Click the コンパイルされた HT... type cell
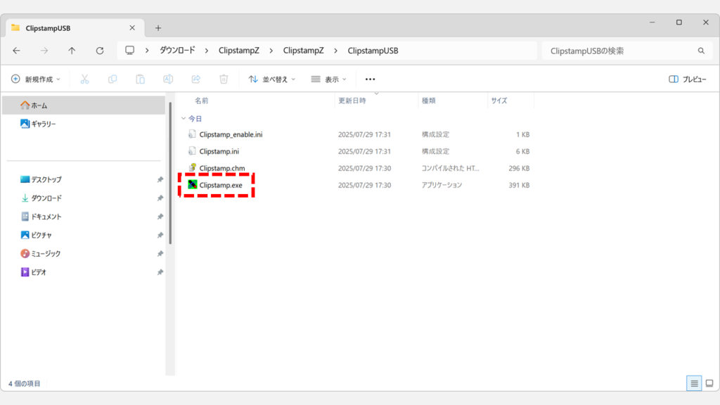Screen dimensions: 720x405 coord(450,168)
